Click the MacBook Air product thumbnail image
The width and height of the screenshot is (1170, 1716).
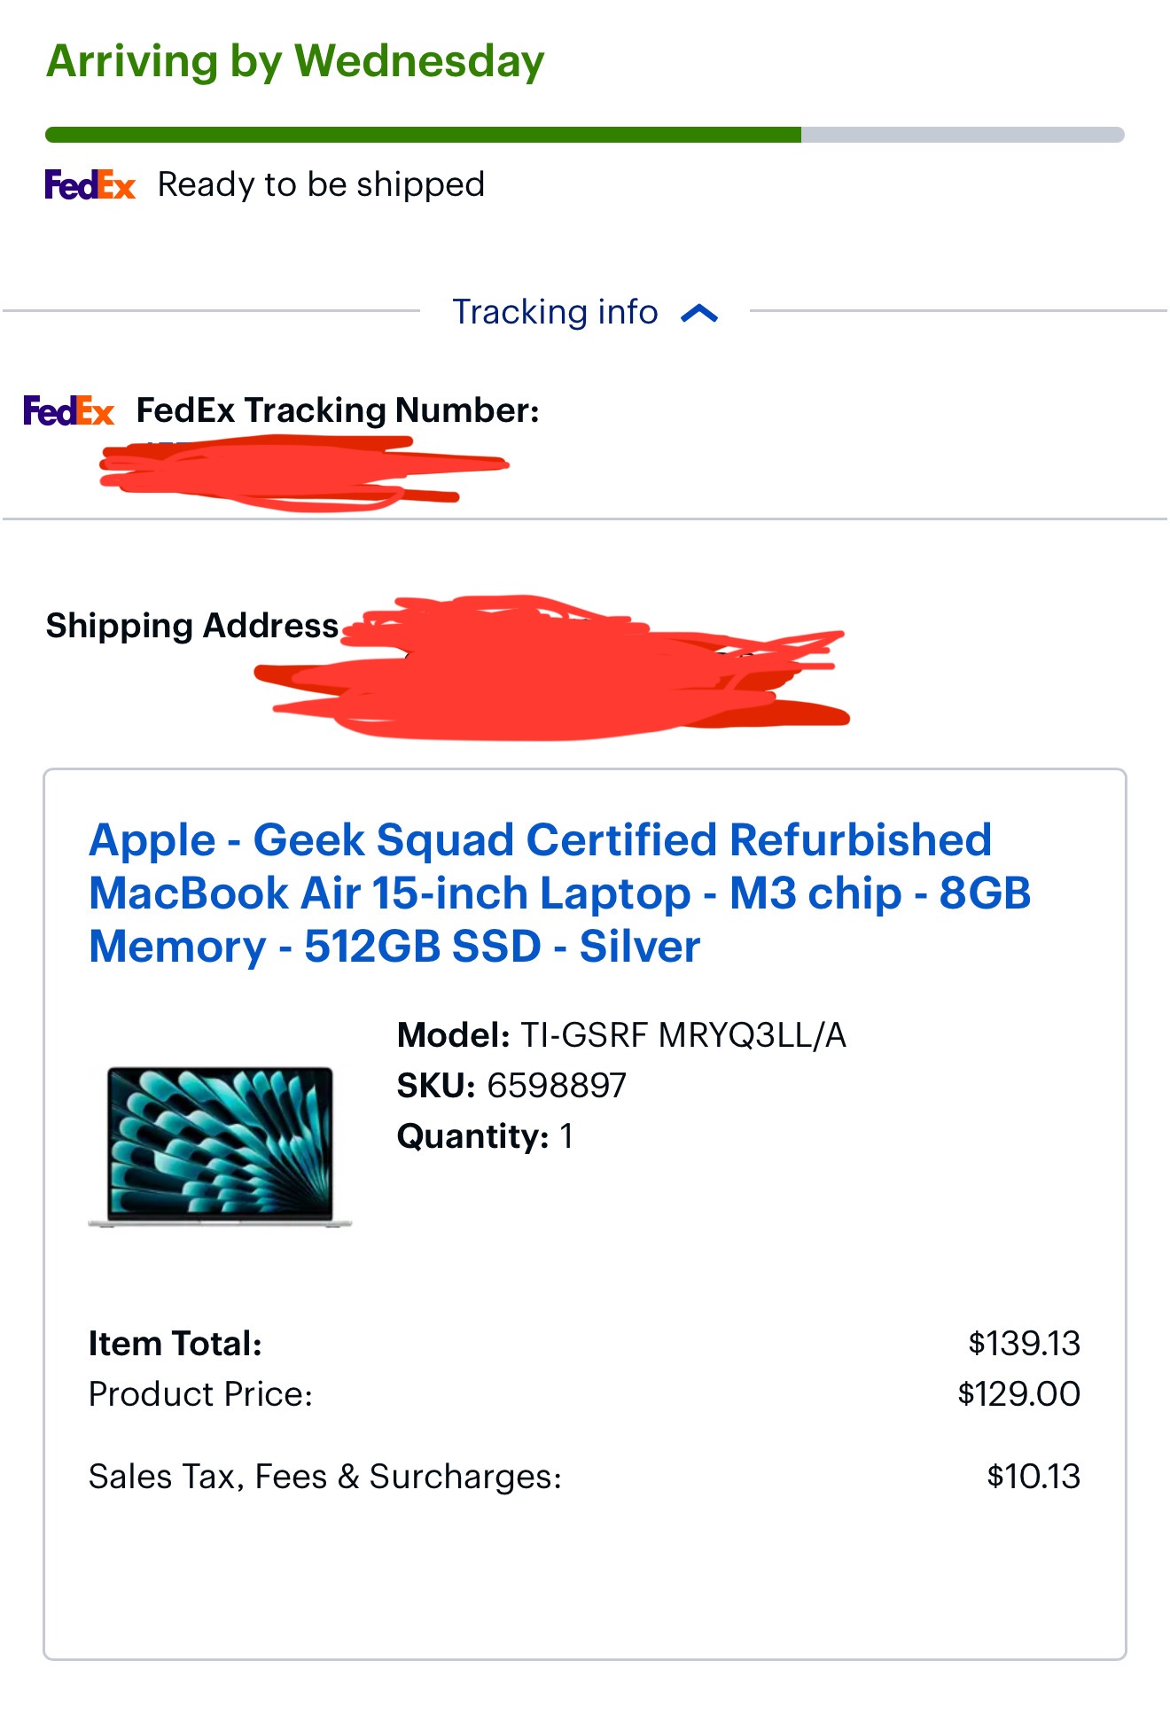point(220,1145)
